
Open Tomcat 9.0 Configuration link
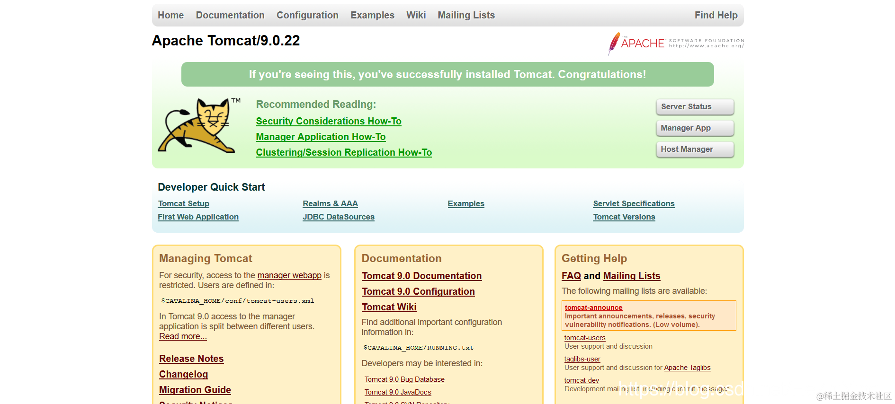[x=418, y=291]
